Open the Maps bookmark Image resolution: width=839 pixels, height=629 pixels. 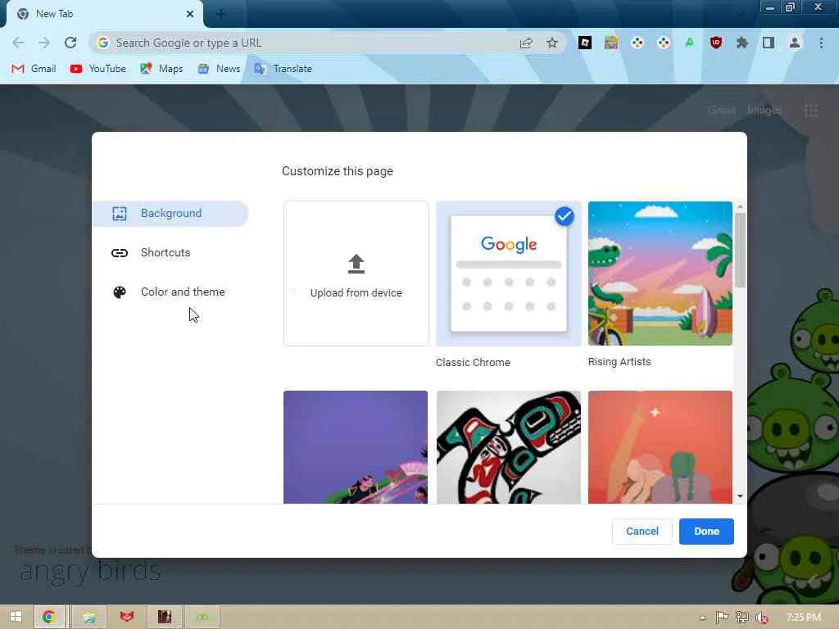tap(161, 69)
